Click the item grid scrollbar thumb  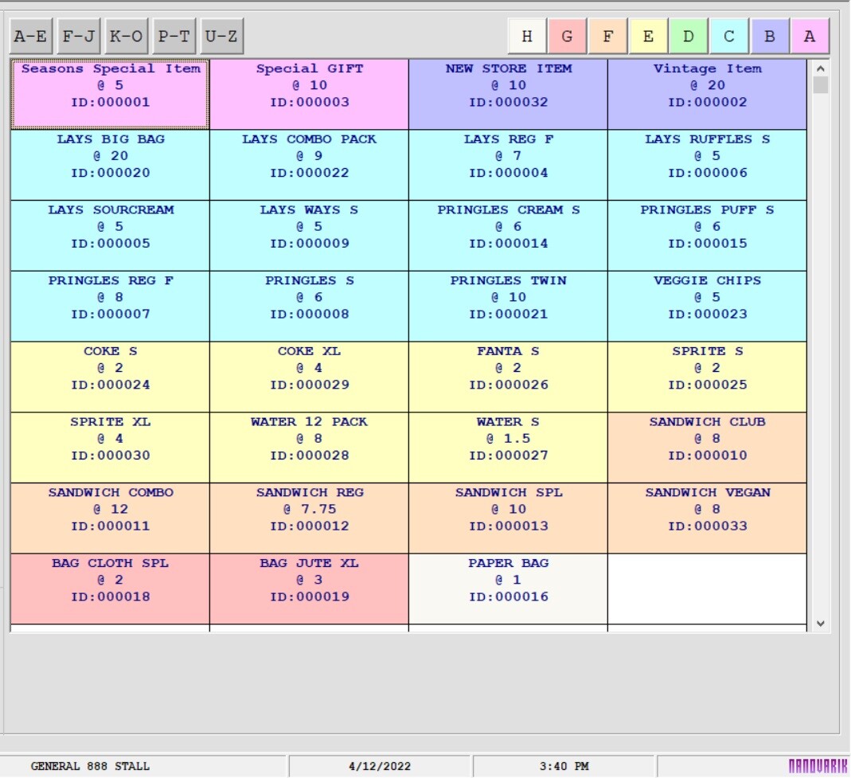pos(821,85)
